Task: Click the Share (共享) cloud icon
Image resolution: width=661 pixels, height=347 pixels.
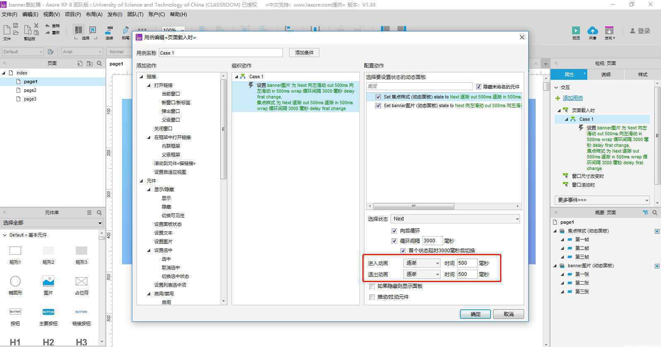Action: [593, 31]
